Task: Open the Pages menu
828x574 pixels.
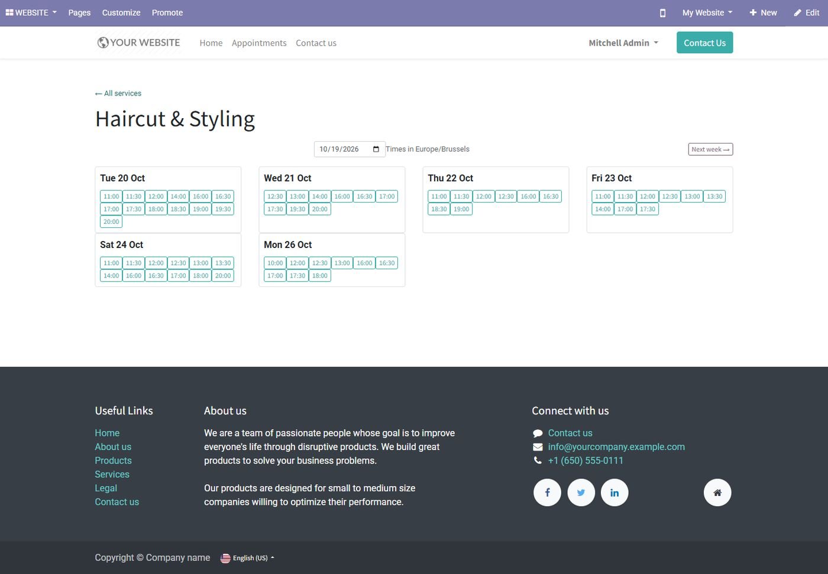Action: [x=79, y=12]
